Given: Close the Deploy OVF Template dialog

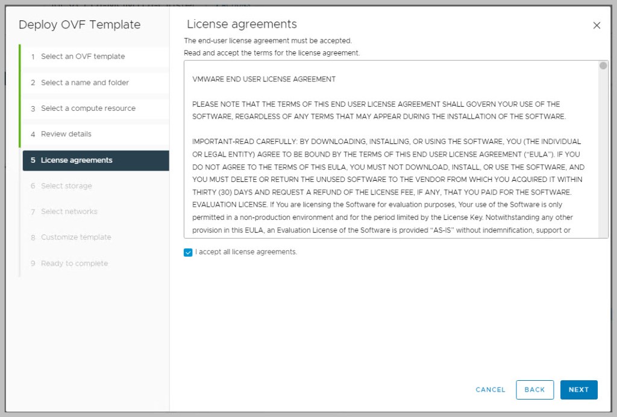Looking at the screenshot, I should coord(597,25).
